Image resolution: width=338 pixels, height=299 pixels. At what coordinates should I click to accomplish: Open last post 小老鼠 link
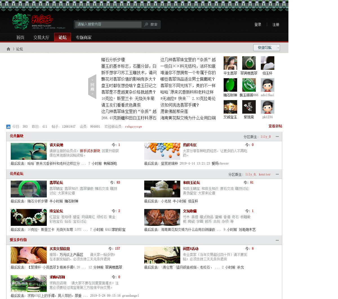pyautogui.click(x=166, y=201)
